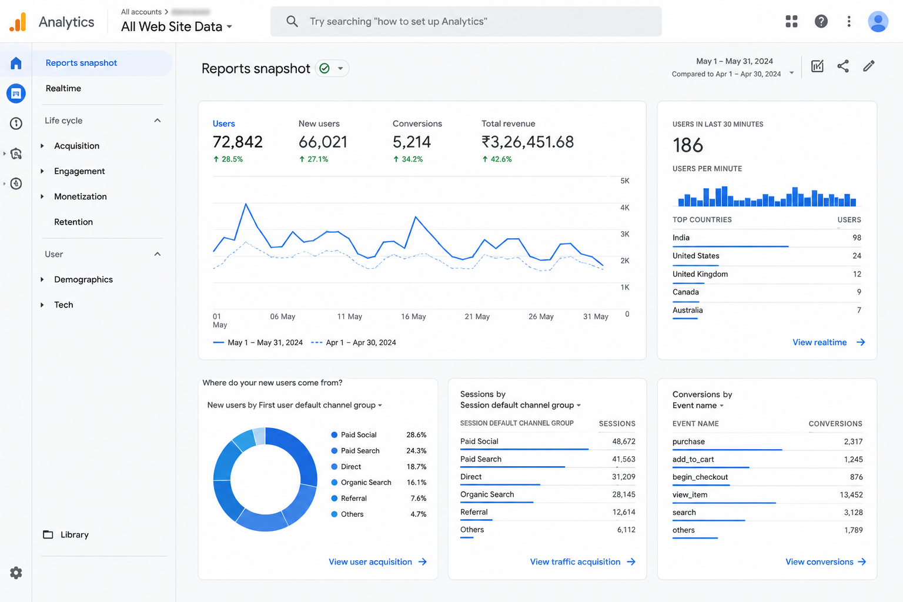Collapse the Life cycle section

click(158, 121)
